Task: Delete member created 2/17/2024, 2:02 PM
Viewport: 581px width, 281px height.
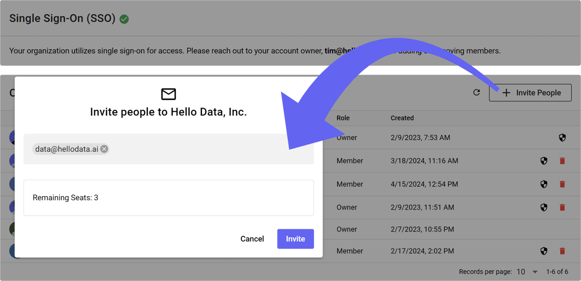Action: (x=562, y=251)
